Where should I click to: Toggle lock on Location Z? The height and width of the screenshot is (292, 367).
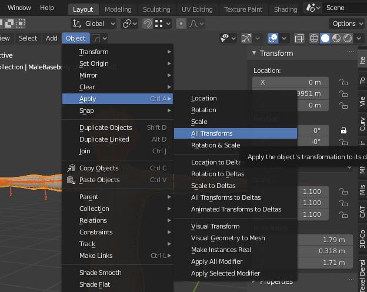click(x=343, y=105)
